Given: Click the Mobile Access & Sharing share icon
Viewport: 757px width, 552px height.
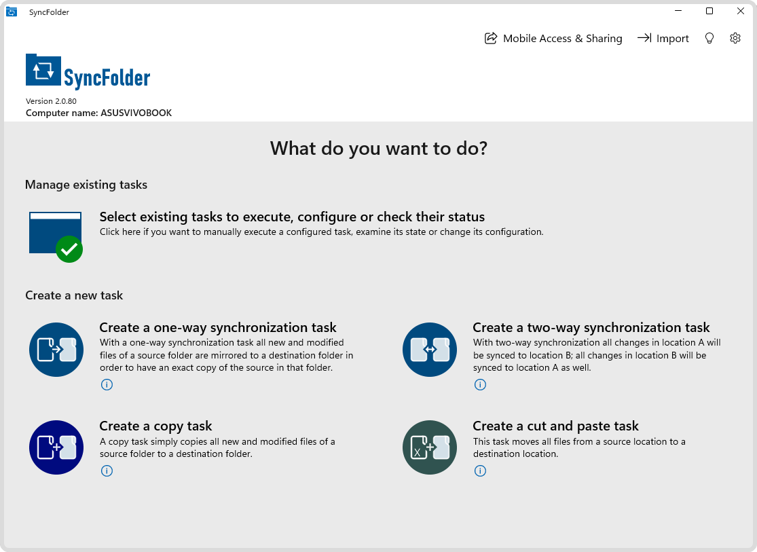Looking at the screenshot, I should [490, 38].
